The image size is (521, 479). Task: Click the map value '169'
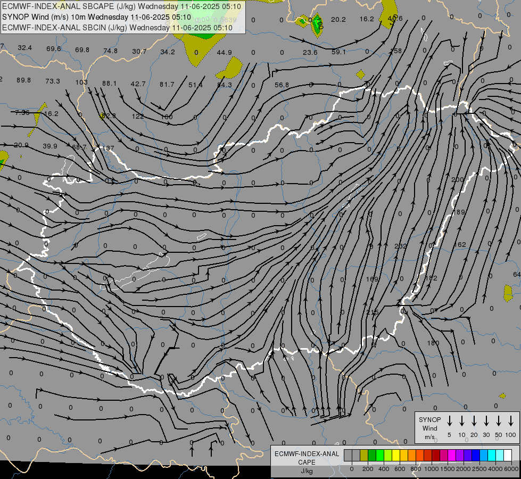[372, 279]
